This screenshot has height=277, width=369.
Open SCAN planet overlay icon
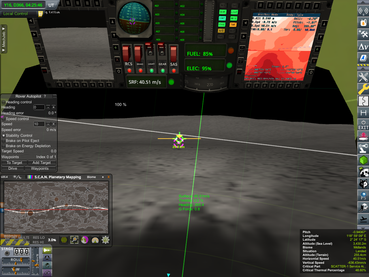tap(85, 240)
